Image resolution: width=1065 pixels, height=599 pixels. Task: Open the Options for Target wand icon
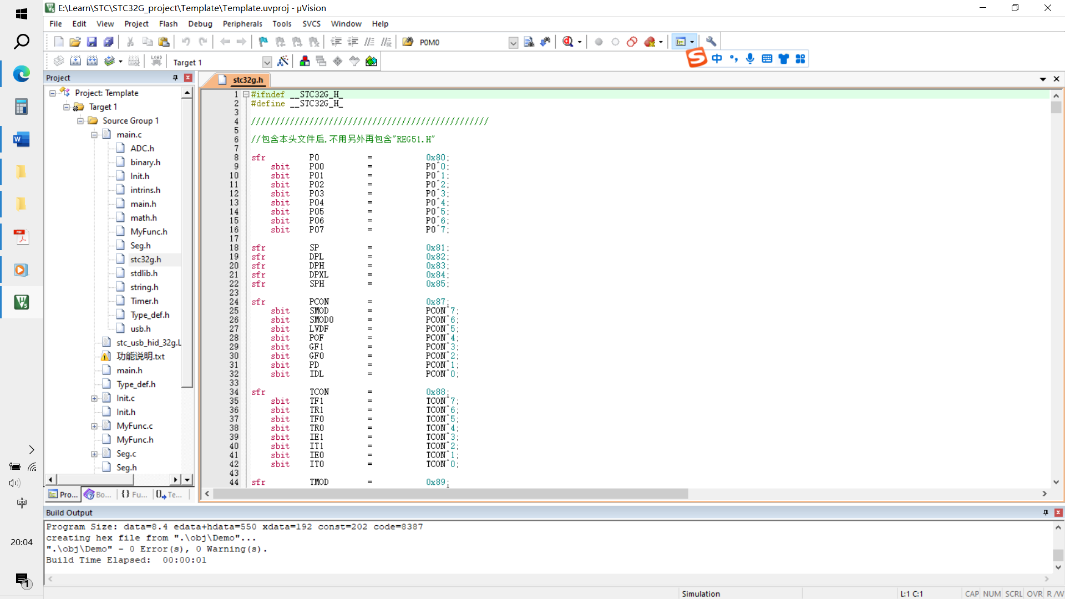283,61
